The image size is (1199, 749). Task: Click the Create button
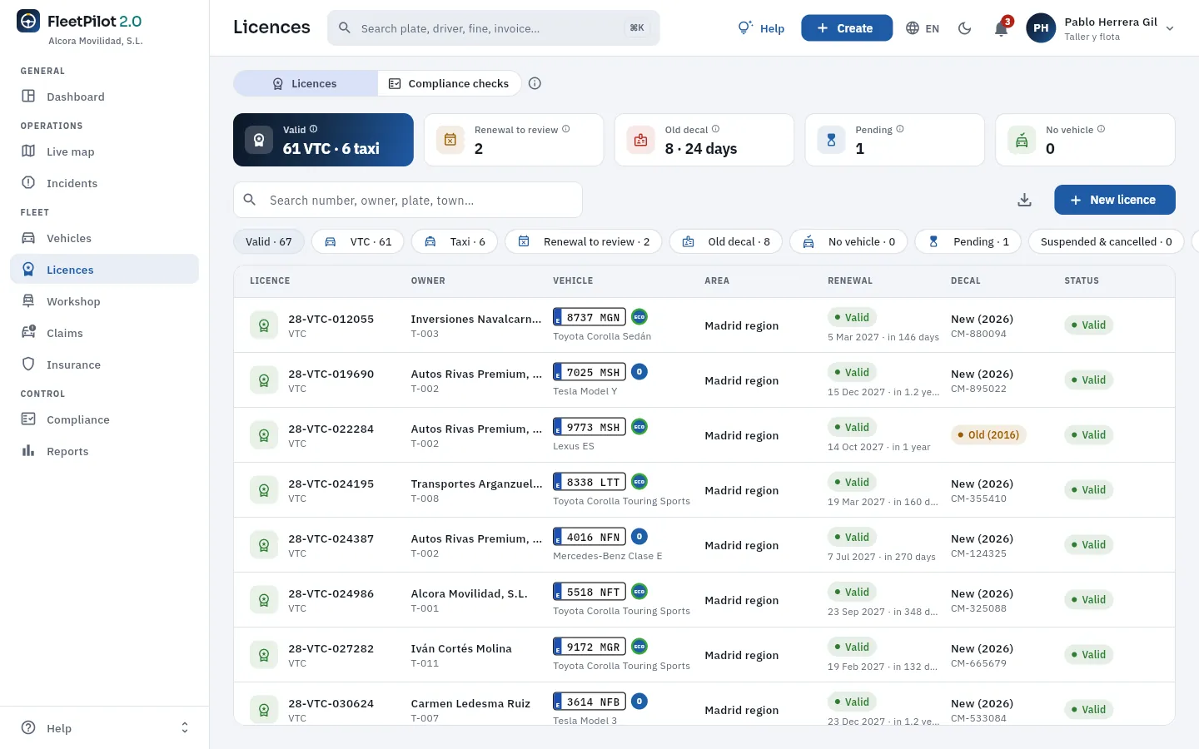(847, 28)
